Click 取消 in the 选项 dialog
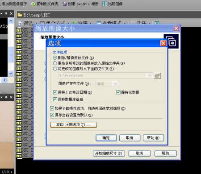The image size is (201, 174). pos(130,138)
